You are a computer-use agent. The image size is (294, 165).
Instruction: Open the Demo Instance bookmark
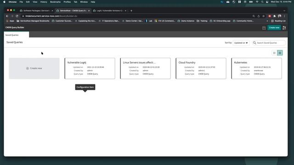pyautogui.click(x=186, y=21)
